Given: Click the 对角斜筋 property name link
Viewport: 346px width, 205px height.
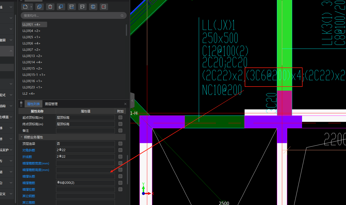Looking at the screenshot, I should (x=29, y=150).
